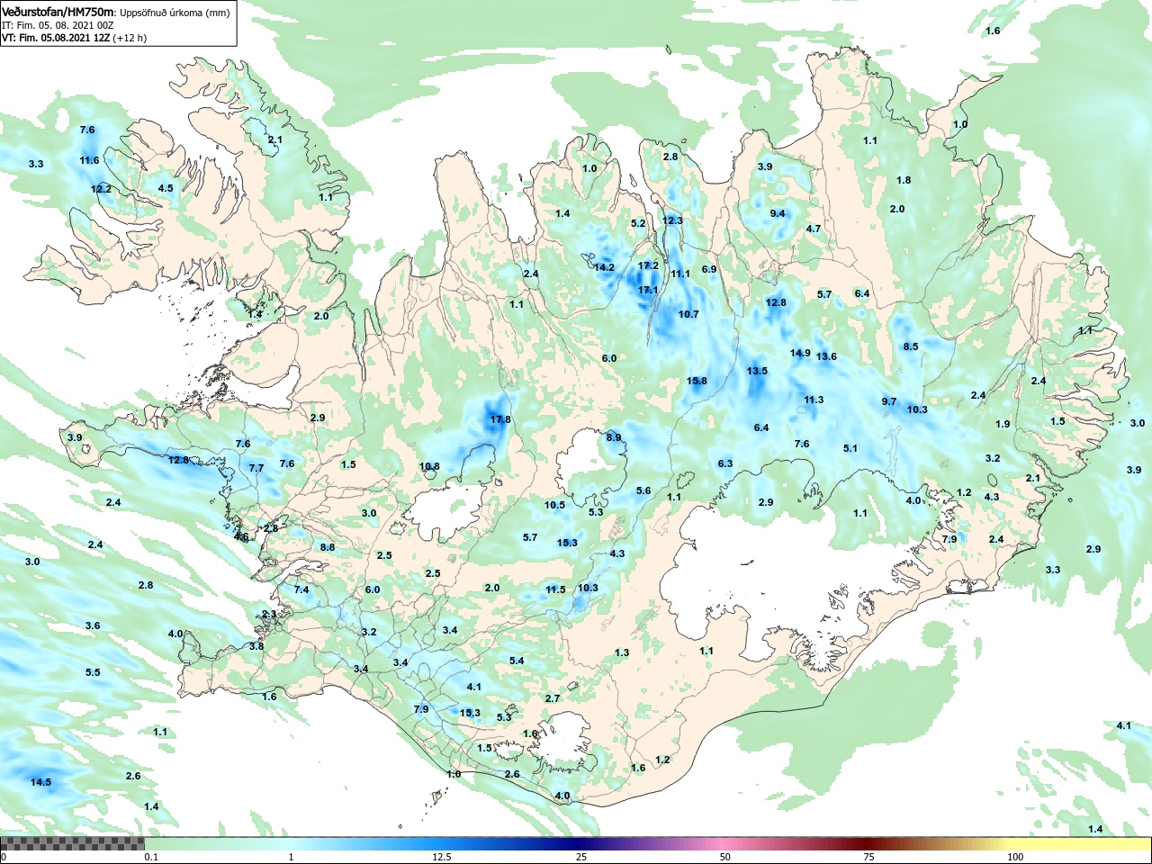Click the checkered no-data segment of the color bar
This screenshot has width=1152, height=864.
(x=72, y=843)
